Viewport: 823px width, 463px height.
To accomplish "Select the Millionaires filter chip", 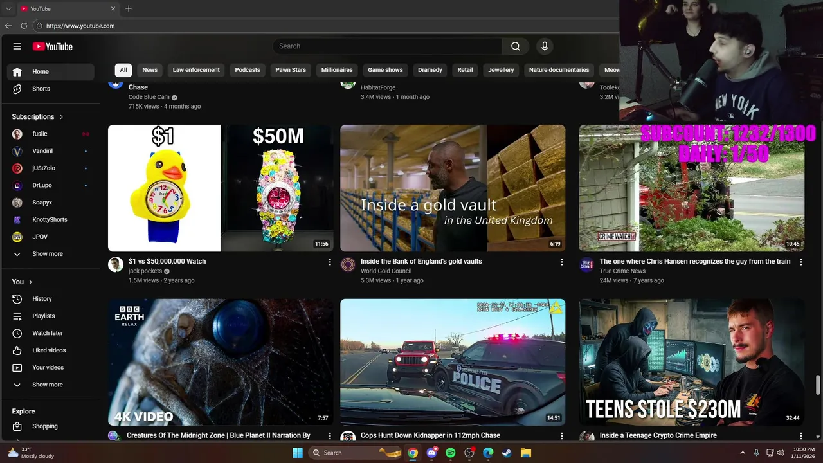I will tap(337, 70).
